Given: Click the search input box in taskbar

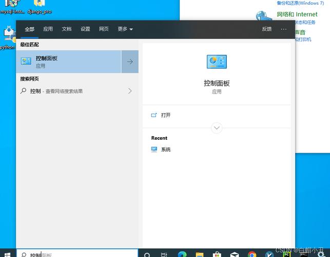Looking at the screenshot, I should click(x=77, y=254).
